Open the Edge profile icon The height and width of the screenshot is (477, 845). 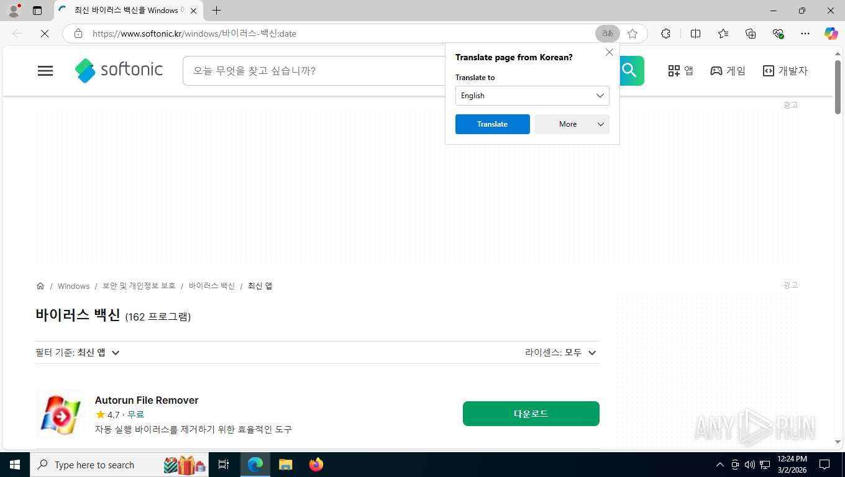(x=13, y=11)
